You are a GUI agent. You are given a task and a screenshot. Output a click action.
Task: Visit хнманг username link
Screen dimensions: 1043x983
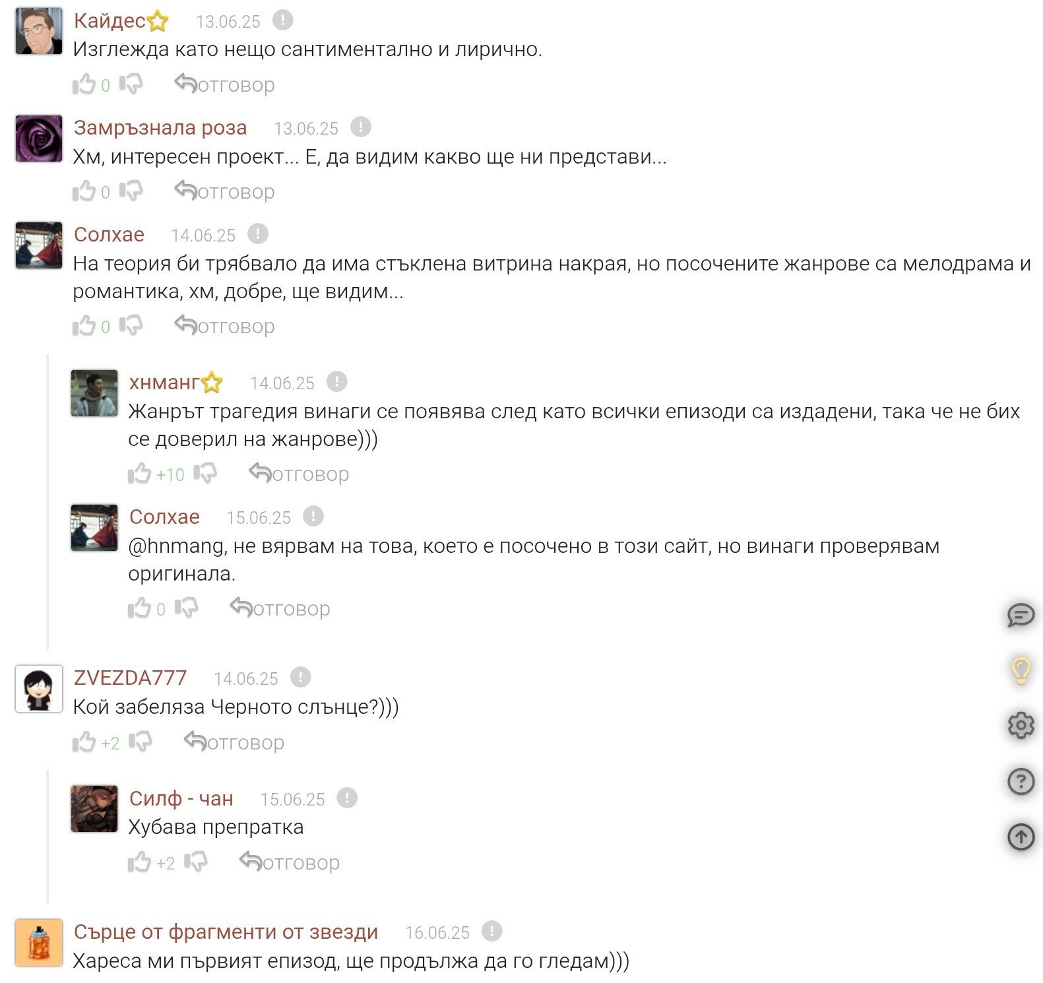pos(164,382)
